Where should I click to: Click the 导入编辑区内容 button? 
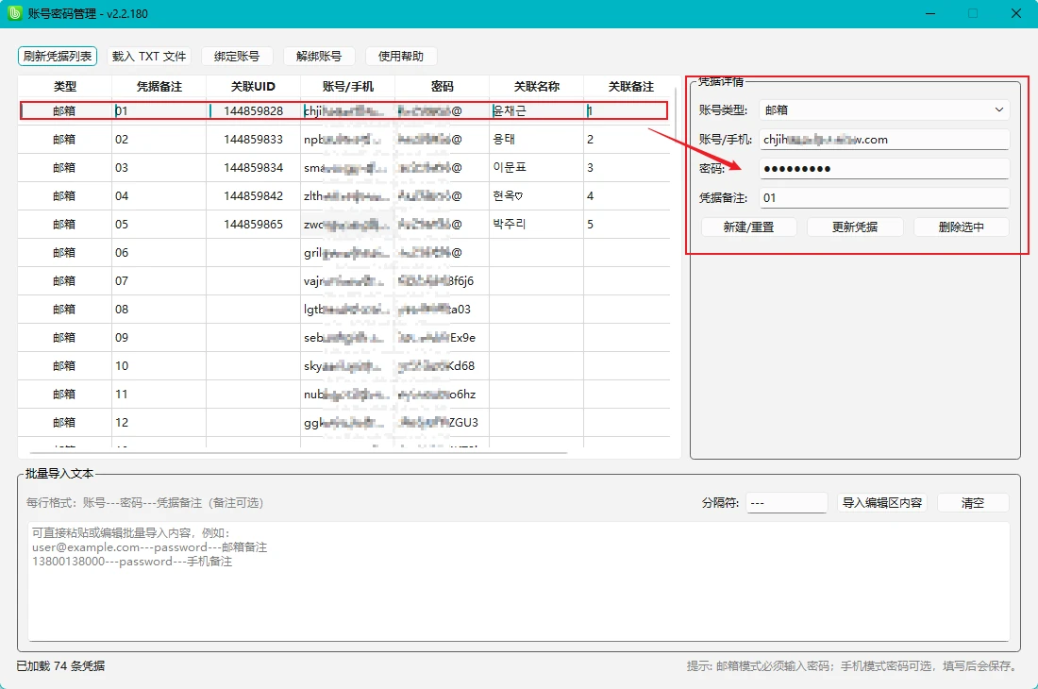pos(881,503)
